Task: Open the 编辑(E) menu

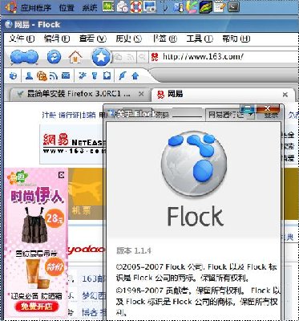Action: coord(57,39)
